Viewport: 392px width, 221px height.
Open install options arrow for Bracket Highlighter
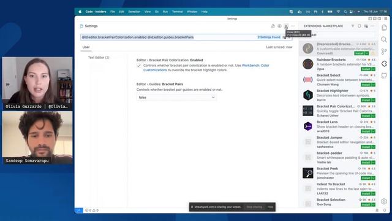point(373,100)
